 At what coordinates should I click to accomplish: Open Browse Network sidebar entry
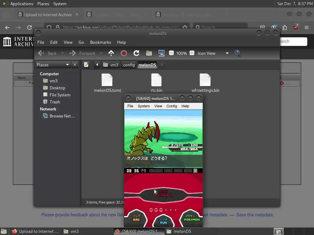(x=59, y=116)
